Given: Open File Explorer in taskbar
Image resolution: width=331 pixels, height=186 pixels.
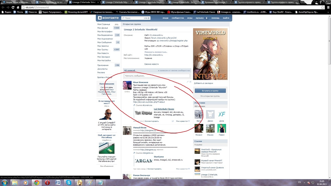Looking at the screenshot, I should point(15,183).
